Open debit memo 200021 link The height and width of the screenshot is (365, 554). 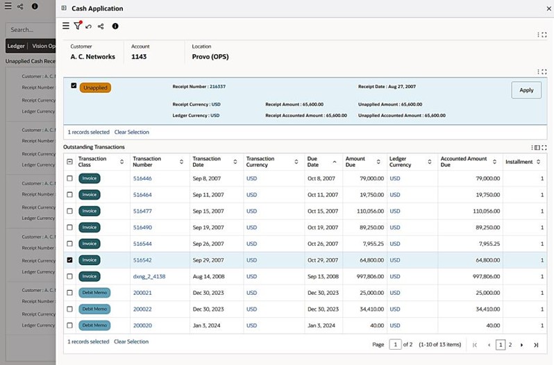(142, 293)
